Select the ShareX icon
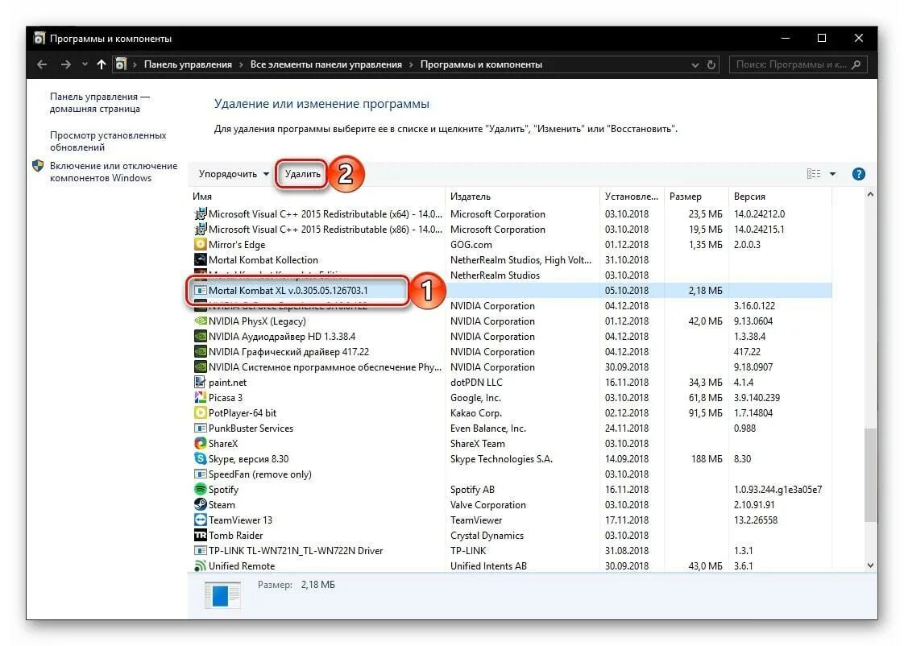 click(x=200, y=443)
